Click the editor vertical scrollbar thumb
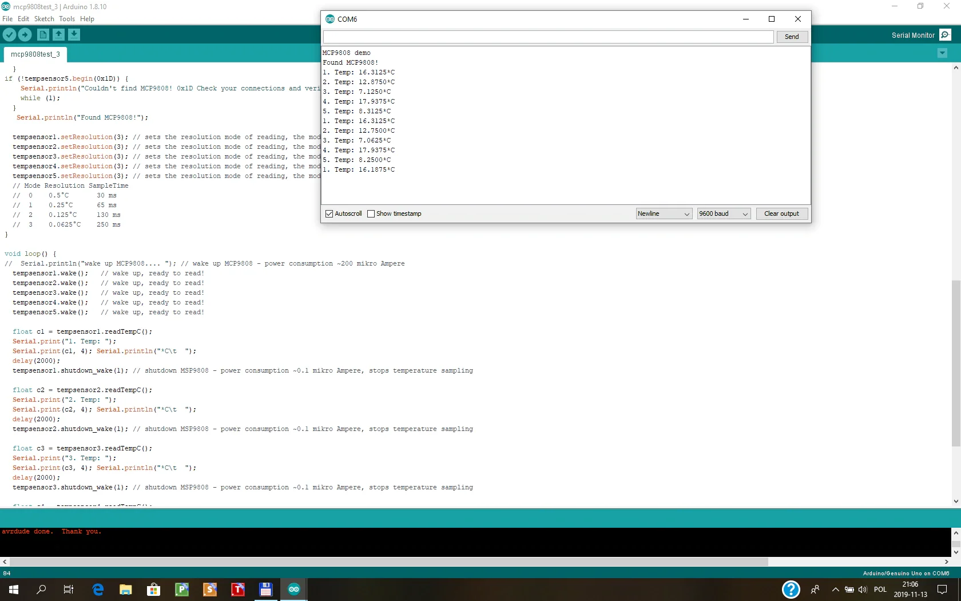The image size is (961, 601). 956,363
